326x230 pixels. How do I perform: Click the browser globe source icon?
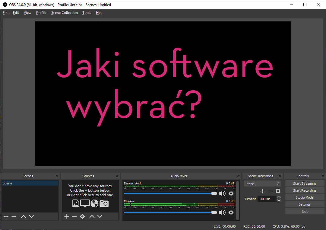[94, 203]
